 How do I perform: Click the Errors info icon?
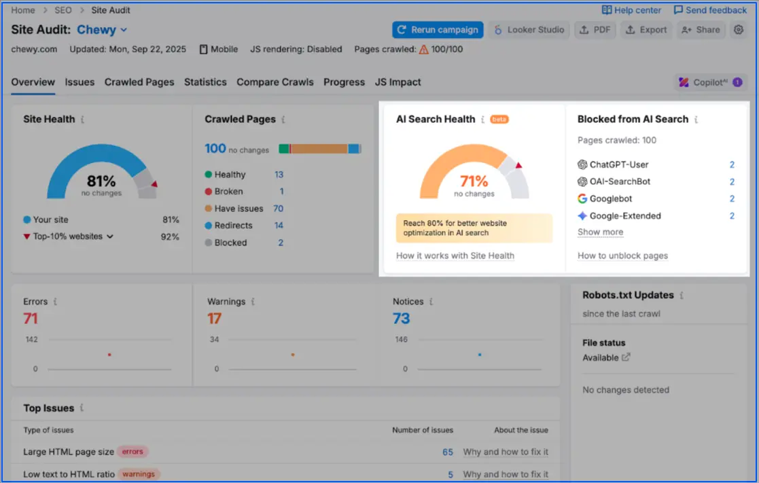point(55,302)
